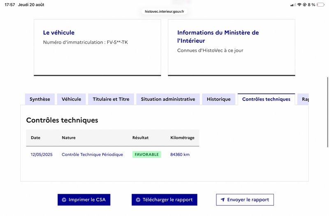Select the Contrôles techniques tab
The width and height of the screenshot is (329, 216).
point(266,99)
